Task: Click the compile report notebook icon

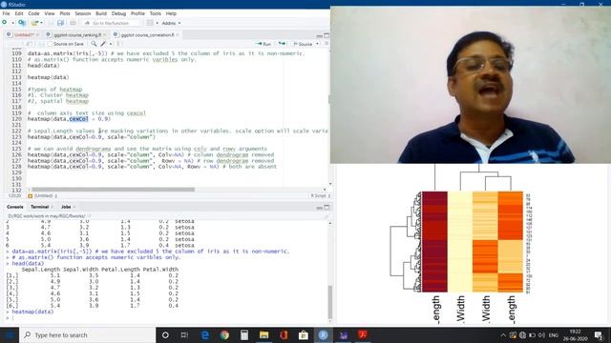Action: click(119, 44)
